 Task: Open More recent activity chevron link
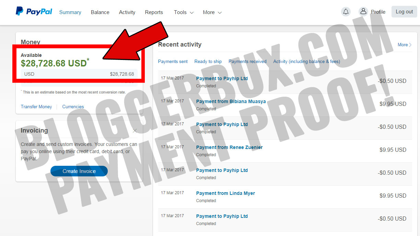405,45
